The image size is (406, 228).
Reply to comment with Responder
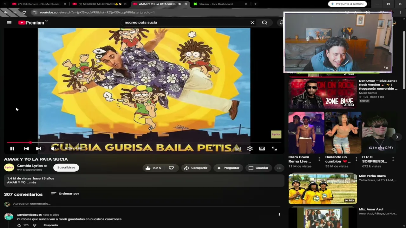tap(51, 225)
